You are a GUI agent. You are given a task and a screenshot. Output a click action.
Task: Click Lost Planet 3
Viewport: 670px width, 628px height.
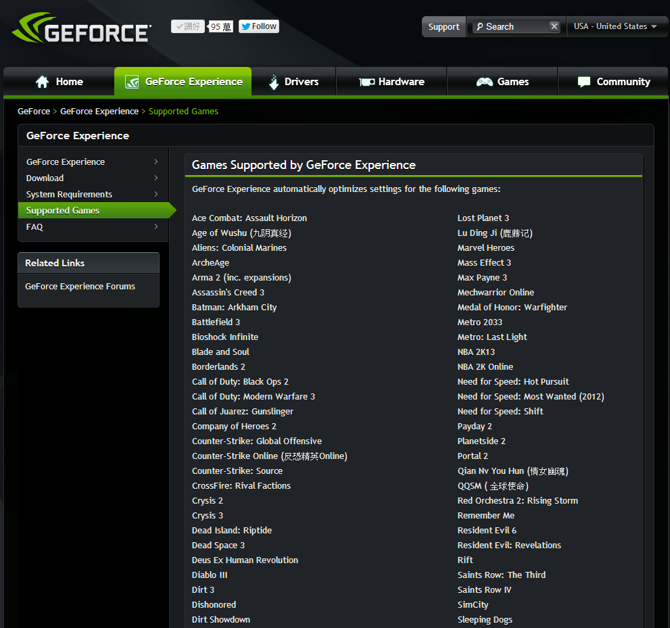pyautogui.click(x=483, y=218)
